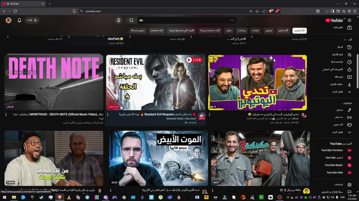Screen dimensions: 359x201
Task: Select 'Recently uploaded' chip (تم تحميلها مؤخرًا)
Action: (x=181, y=30)
